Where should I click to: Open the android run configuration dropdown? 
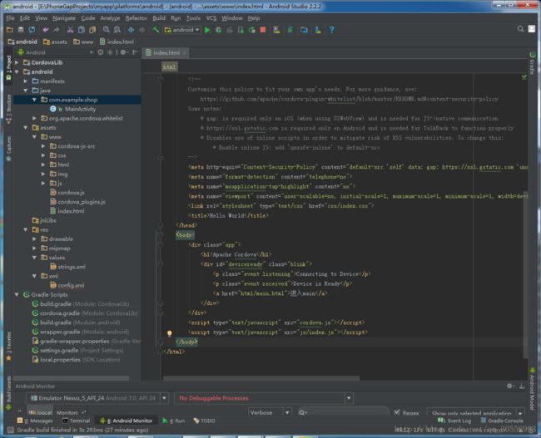coord(182,30)
